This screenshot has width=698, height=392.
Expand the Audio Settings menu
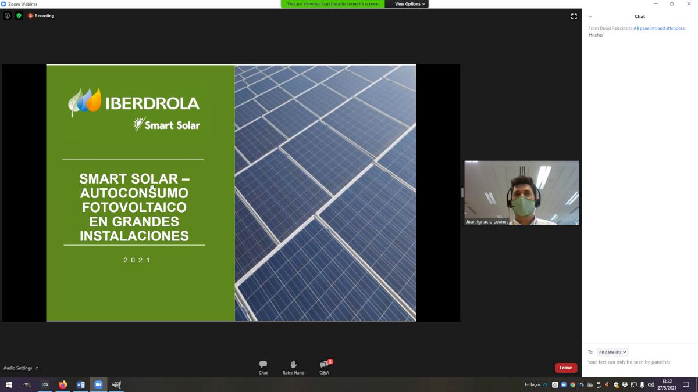click(21, 368)
